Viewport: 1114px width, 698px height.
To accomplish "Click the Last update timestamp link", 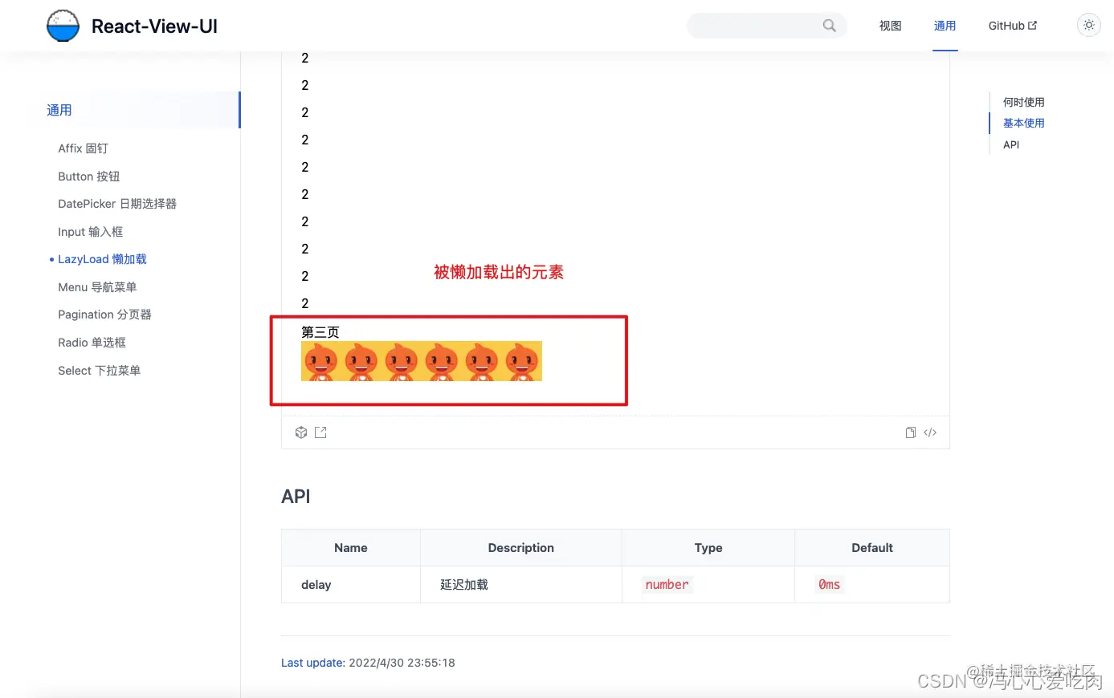I will 312,663.
